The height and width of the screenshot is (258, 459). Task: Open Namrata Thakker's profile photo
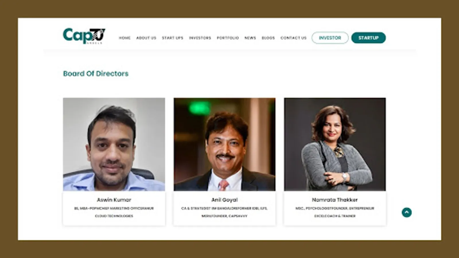pos(335,144)
